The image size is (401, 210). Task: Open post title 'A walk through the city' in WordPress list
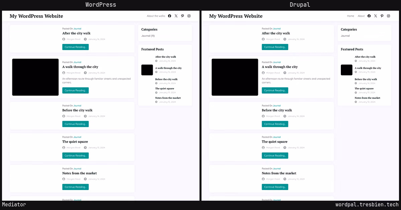click(80, 67)
